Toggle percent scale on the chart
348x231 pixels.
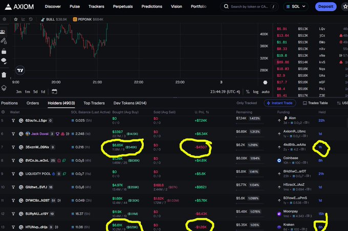[x=248, y=92]
